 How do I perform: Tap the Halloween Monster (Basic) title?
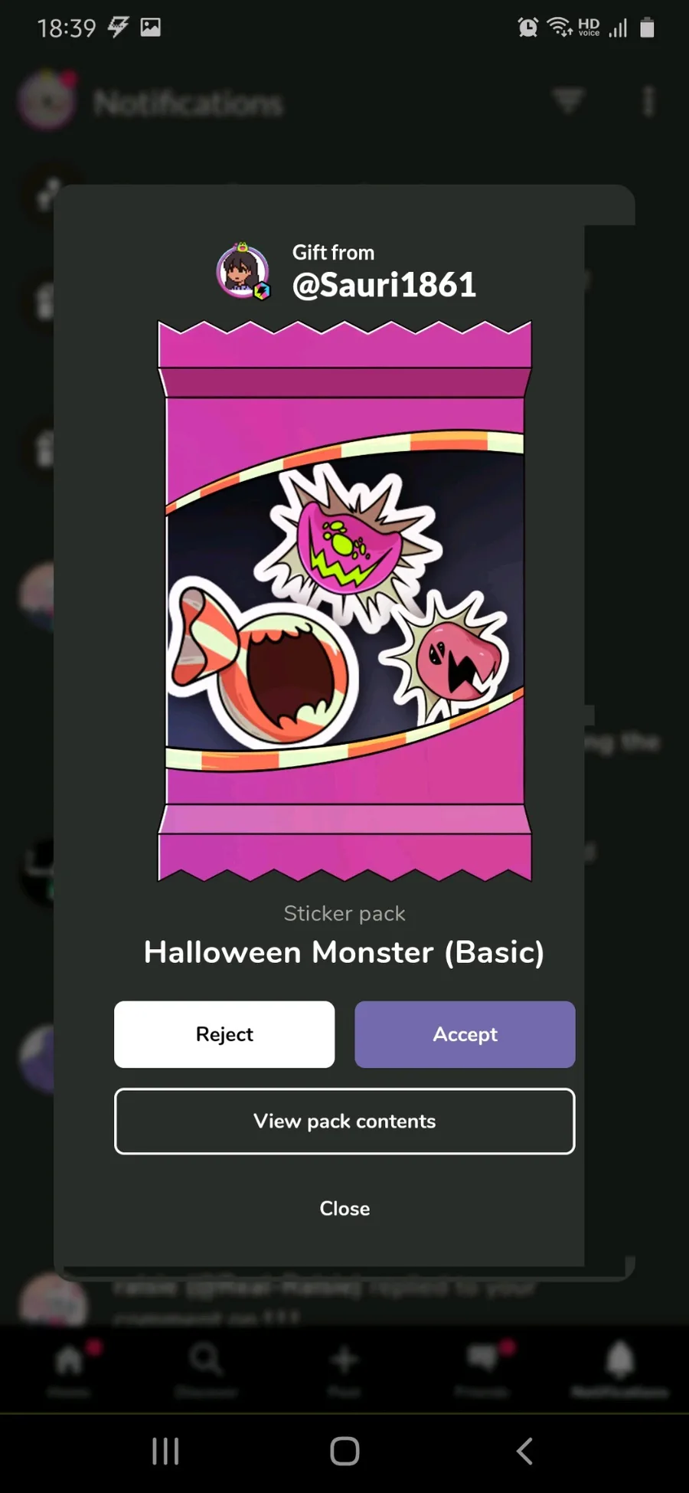point(344,952)
